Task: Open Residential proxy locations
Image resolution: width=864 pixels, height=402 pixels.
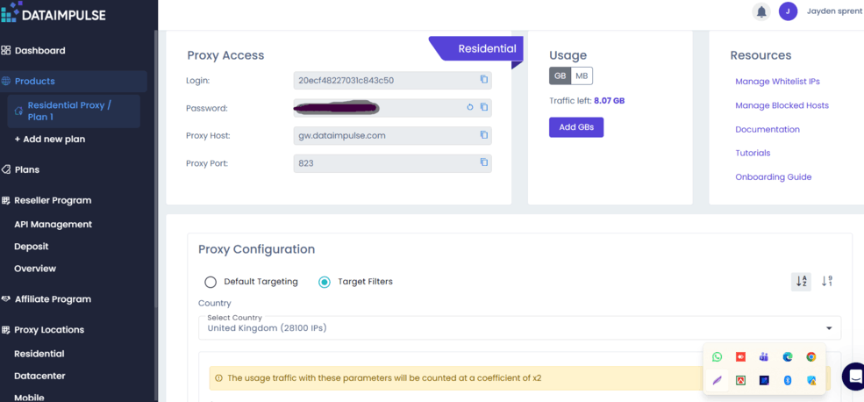Action: [x=39, y=354]
